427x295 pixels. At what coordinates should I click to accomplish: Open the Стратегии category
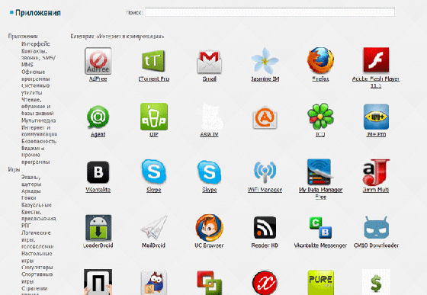click(x=34, y=288)
